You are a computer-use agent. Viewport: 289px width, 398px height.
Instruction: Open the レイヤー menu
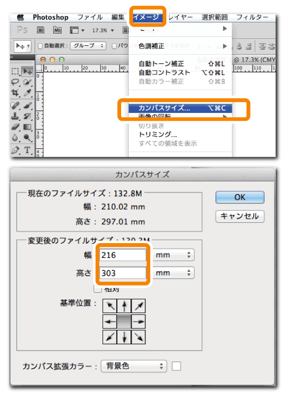point(181,17)
